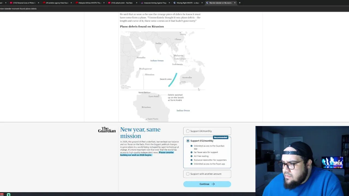The image size is (349, 196).
Task: Click the favicon on Inmarsat tab
Action: click(x=142, y=3)
